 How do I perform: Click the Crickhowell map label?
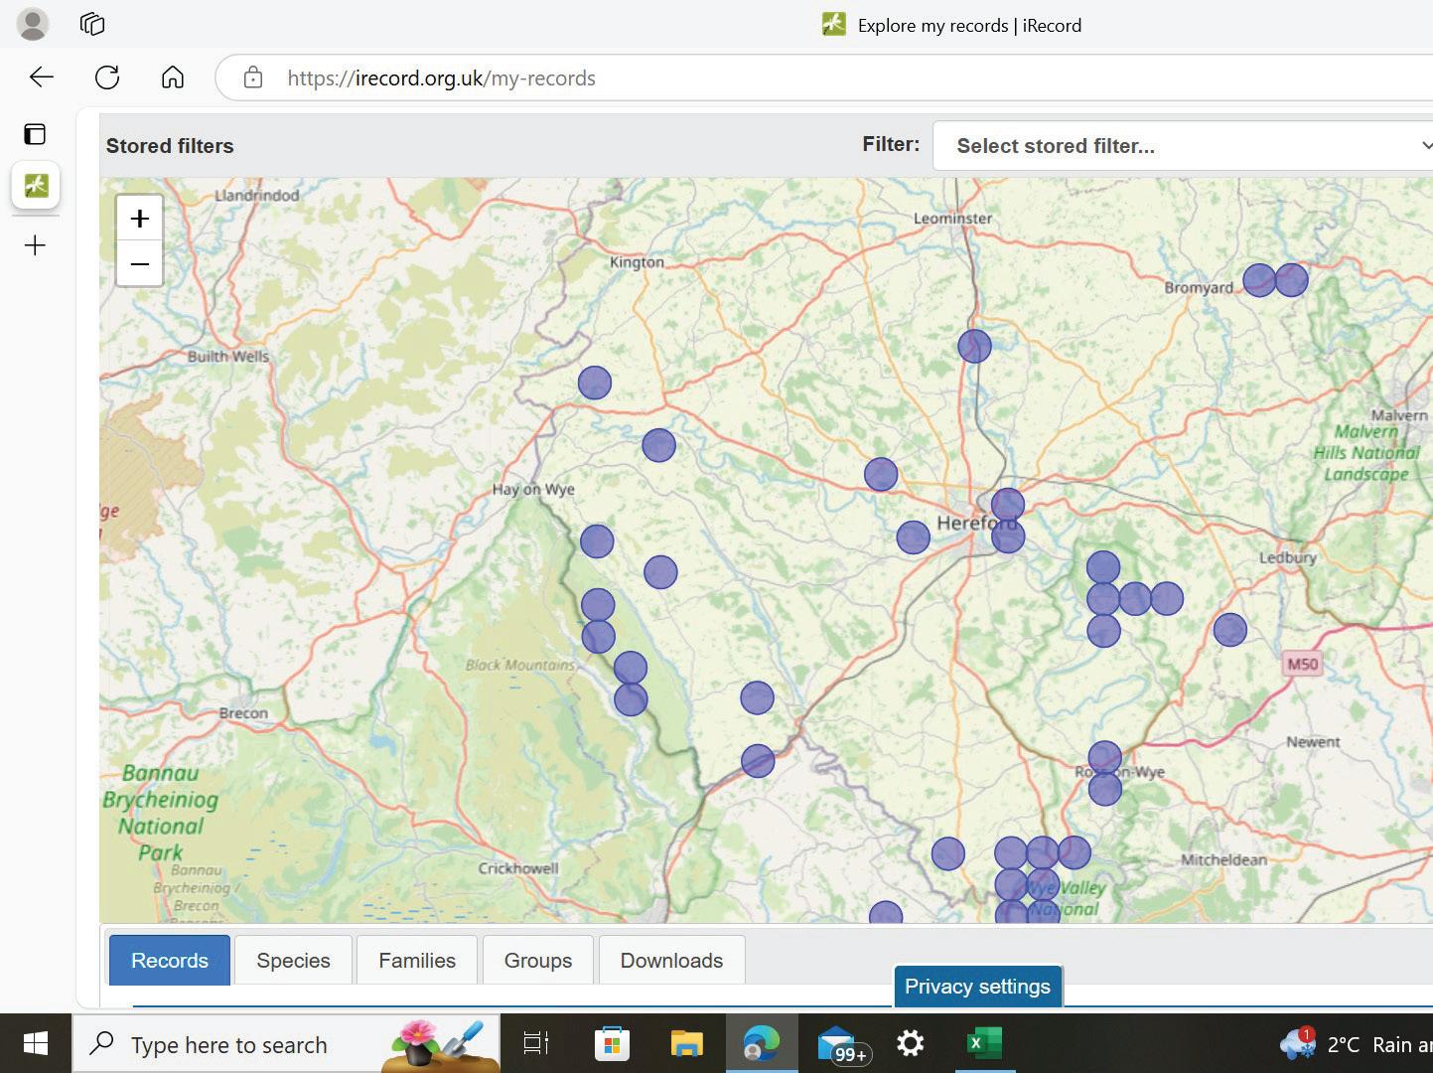coord(518,868)
